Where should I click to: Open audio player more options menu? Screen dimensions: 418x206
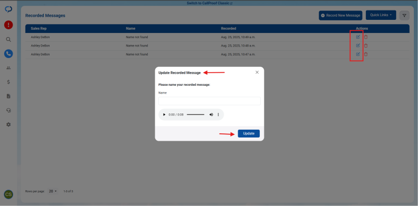(218, 115)
